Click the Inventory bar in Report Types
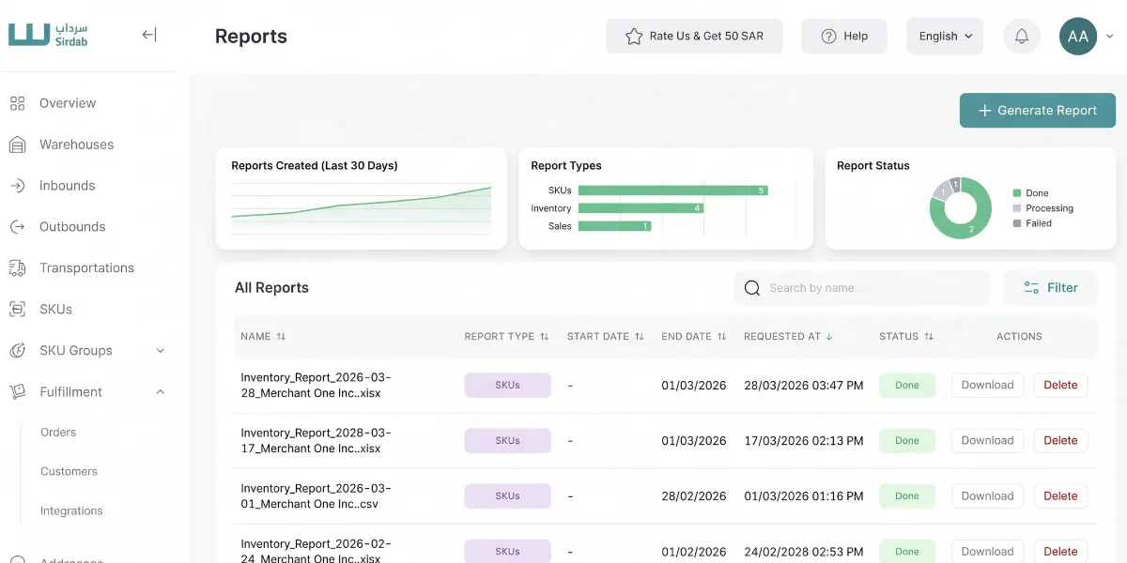 tap(641, 208)
